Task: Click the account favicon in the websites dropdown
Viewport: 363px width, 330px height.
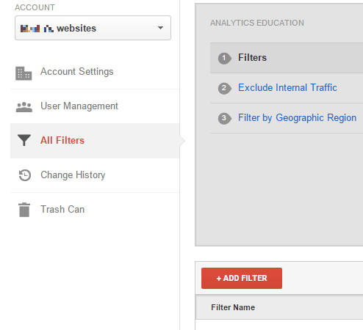Action: (x=37, y=29)
